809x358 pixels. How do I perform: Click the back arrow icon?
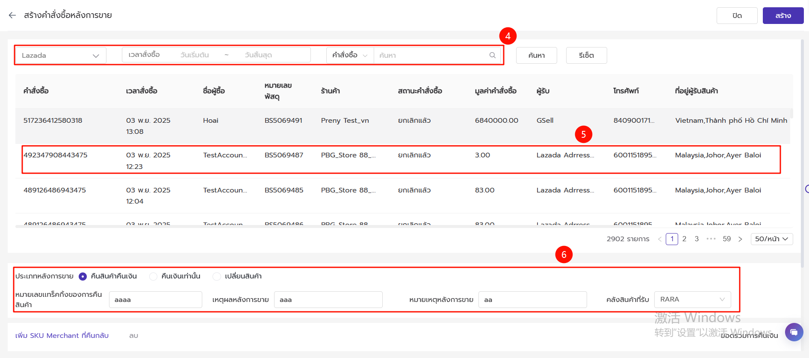point(12,15)
